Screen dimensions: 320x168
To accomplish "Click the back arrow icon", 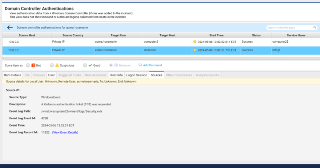I will [10, 28].
